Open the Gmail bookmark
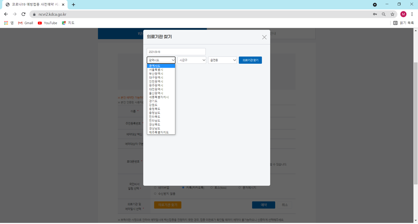 [26, 23]
